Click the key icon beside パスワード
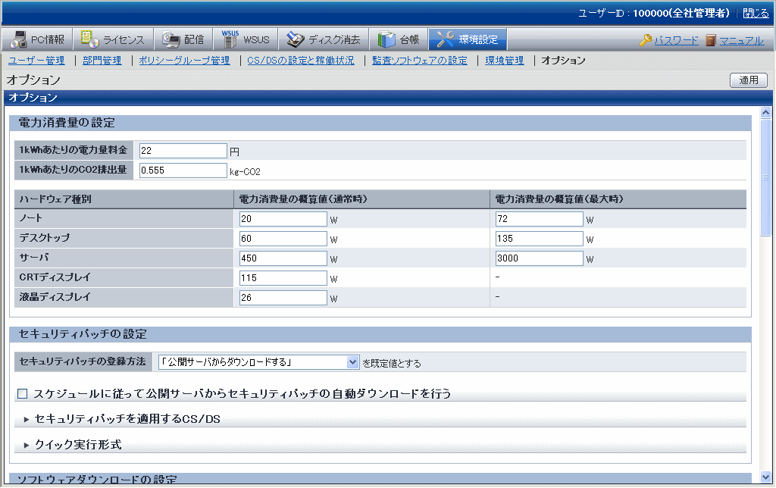The image size is (776, 488). (x=645, y=40)
